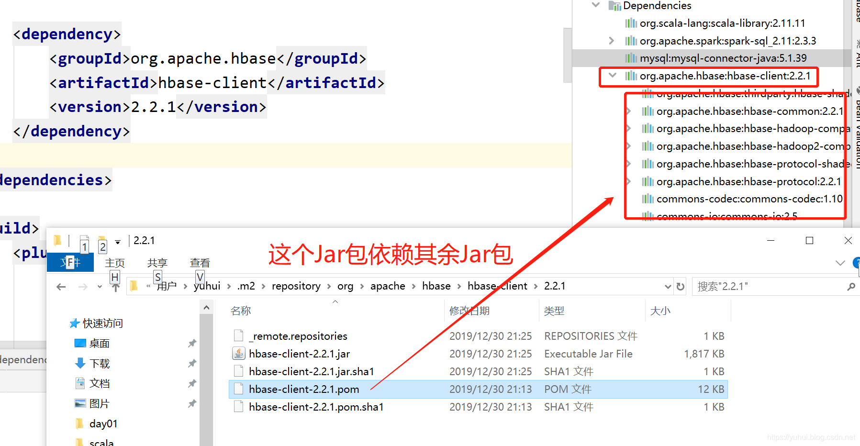Image resolution: width=860 pixels, height=446 pixels.
Task: Expand the hbase-protocol:2.2.1 dependency
Action: (629, 181)
